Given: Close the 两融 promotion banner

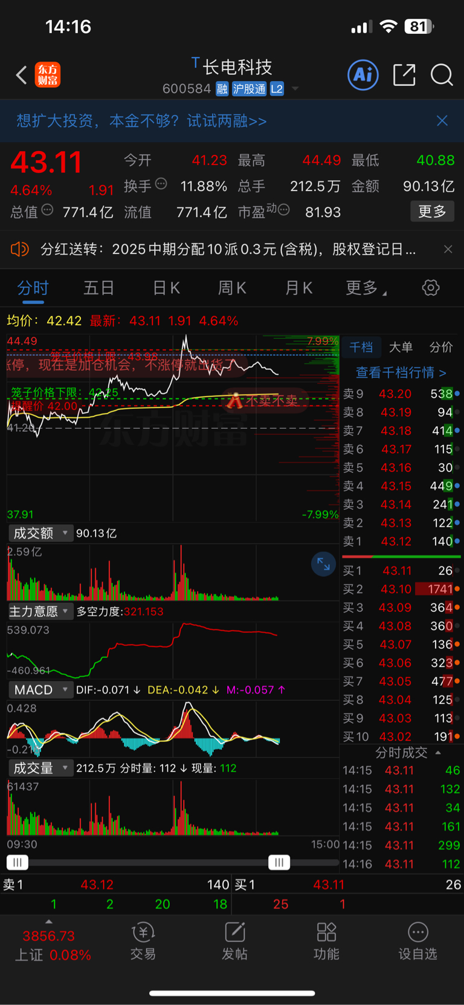Looking at the screenshot, I should tap(442, 121).
